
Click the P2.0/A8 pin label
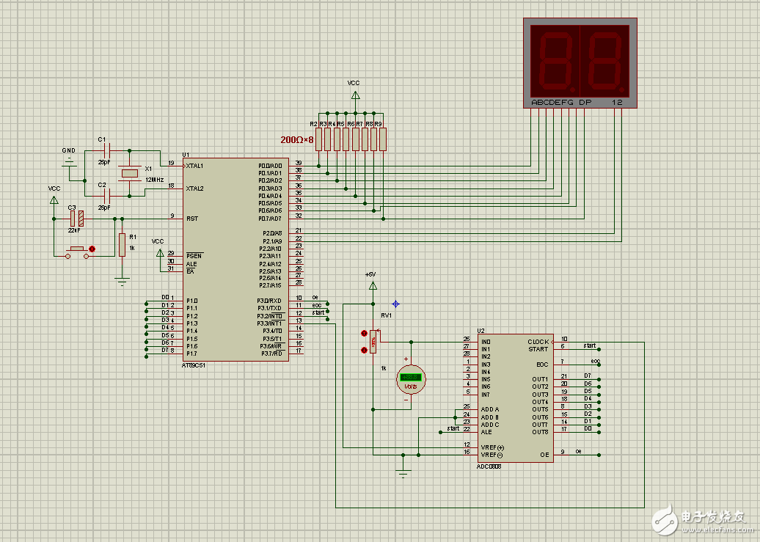(272, 233)
